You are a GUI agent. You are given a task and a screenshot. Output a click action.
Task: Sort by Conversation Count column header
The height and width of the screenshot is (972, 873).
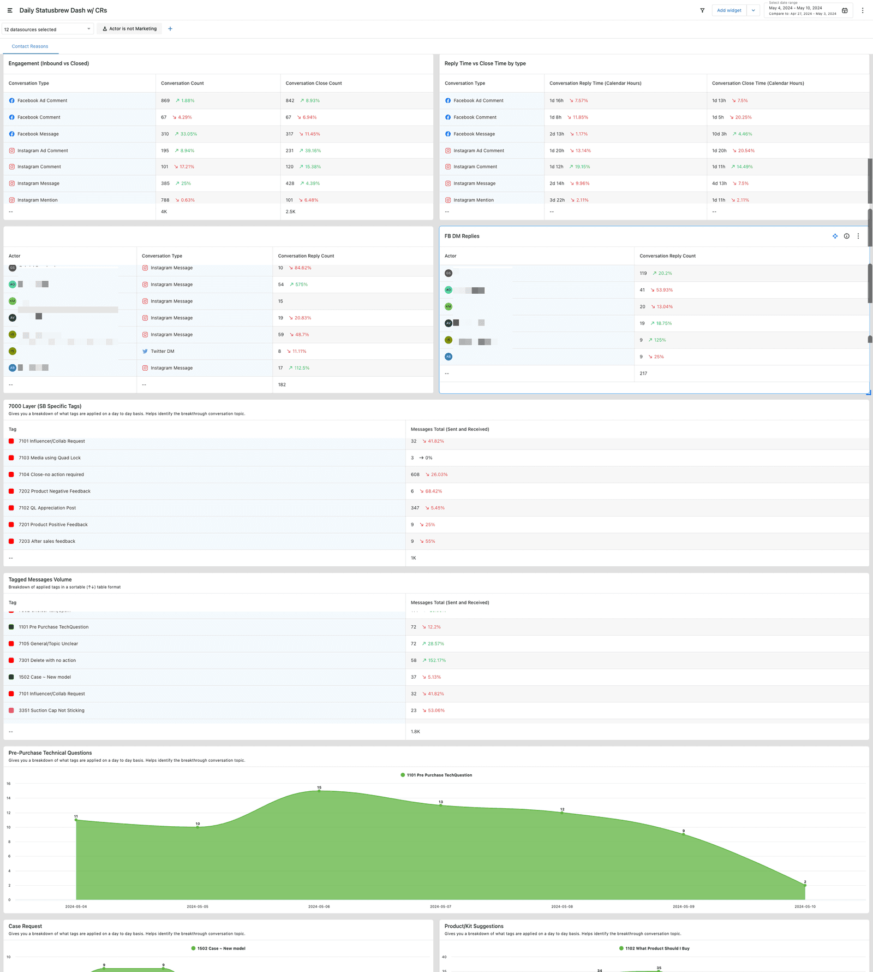click(182, 84)
